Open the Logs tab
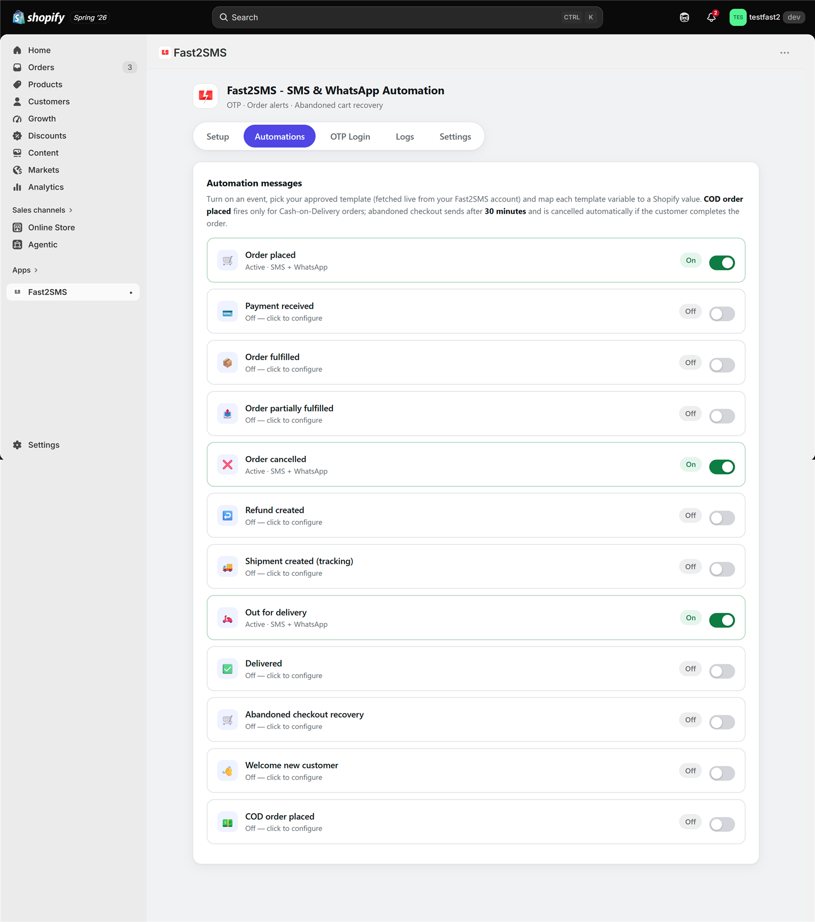Viewport: 815px width, 922px height. point(405,136)
